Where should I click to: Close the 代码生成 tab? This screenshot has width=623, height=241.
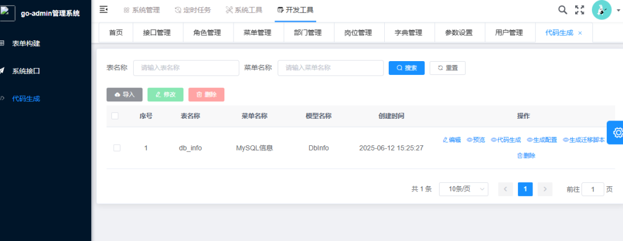point(580,33)
